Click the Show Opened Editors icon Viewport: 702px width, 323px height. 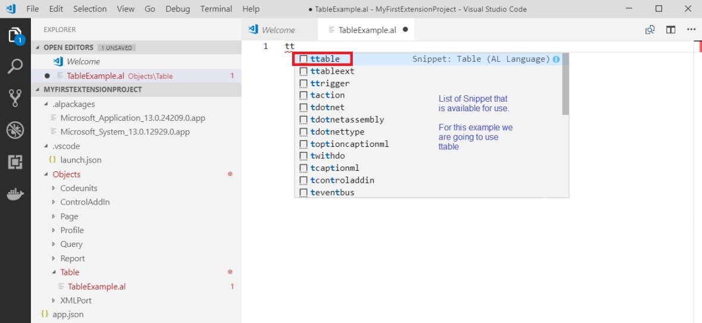(x=650, y=30)
